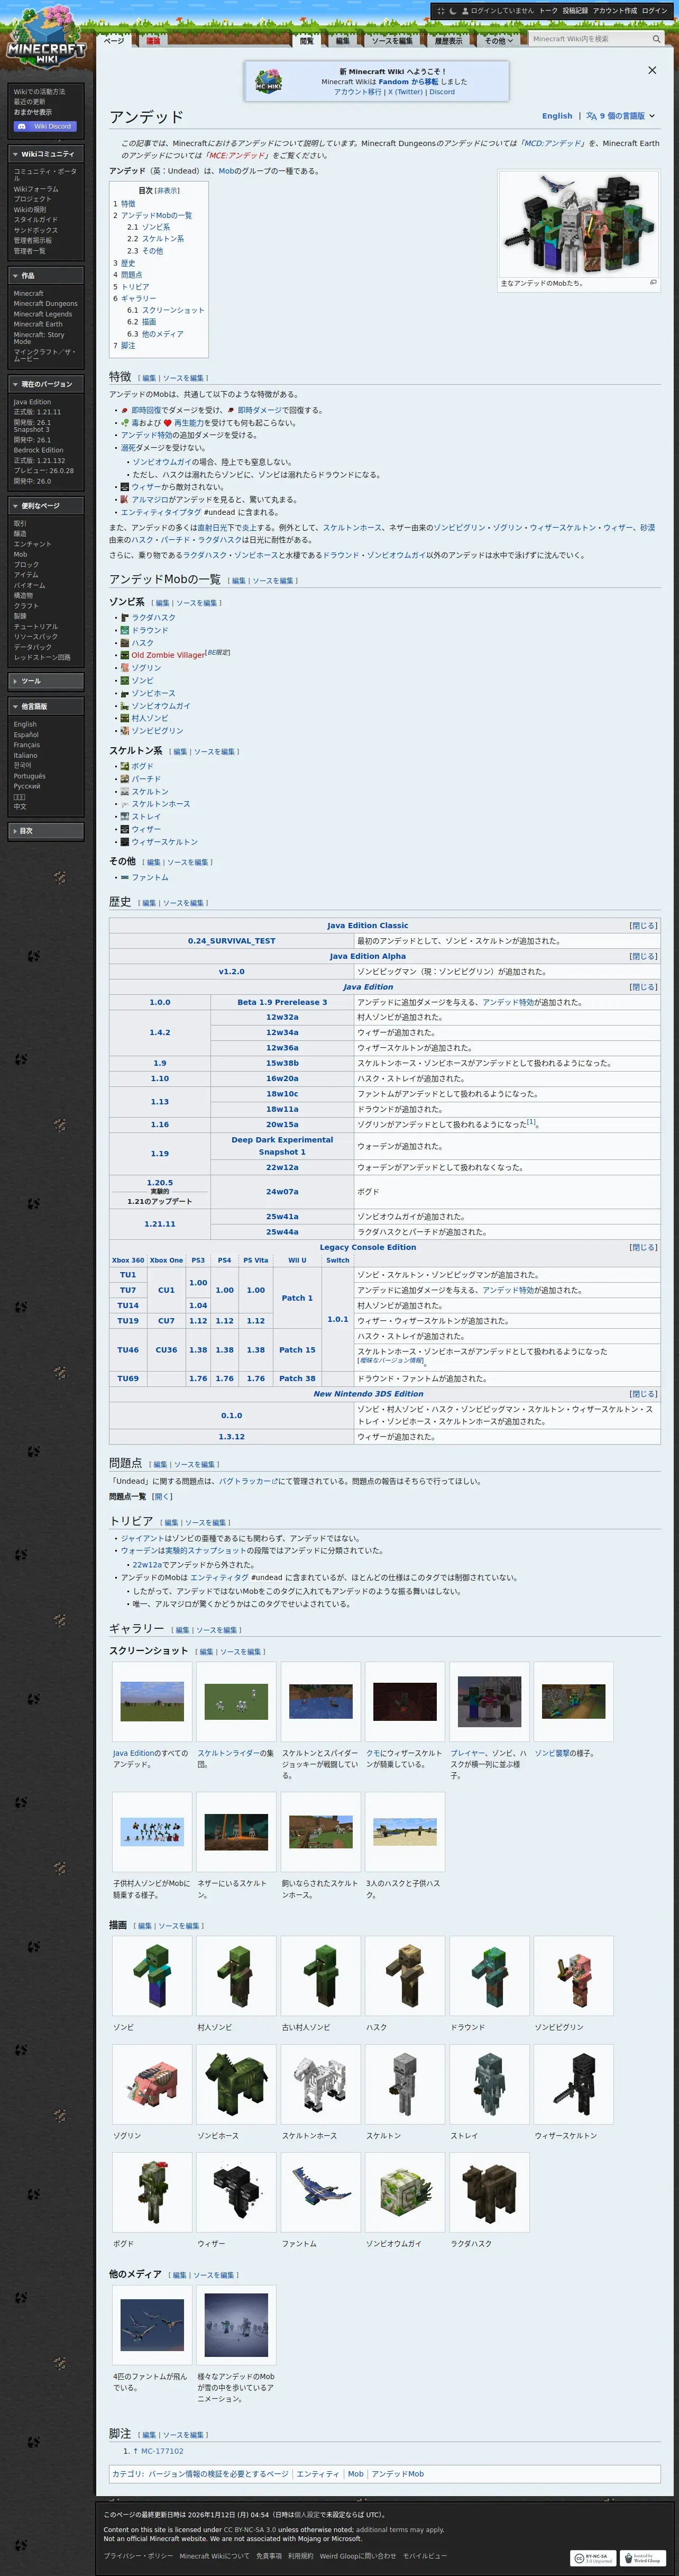Open the Español language link in sidebar
679x2576 pixels.
point(25,735)
